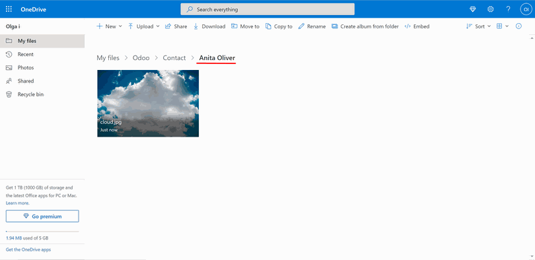Click the Contact breadcrumb
This screenshot has height=260, width=535.
pos(174,58)
